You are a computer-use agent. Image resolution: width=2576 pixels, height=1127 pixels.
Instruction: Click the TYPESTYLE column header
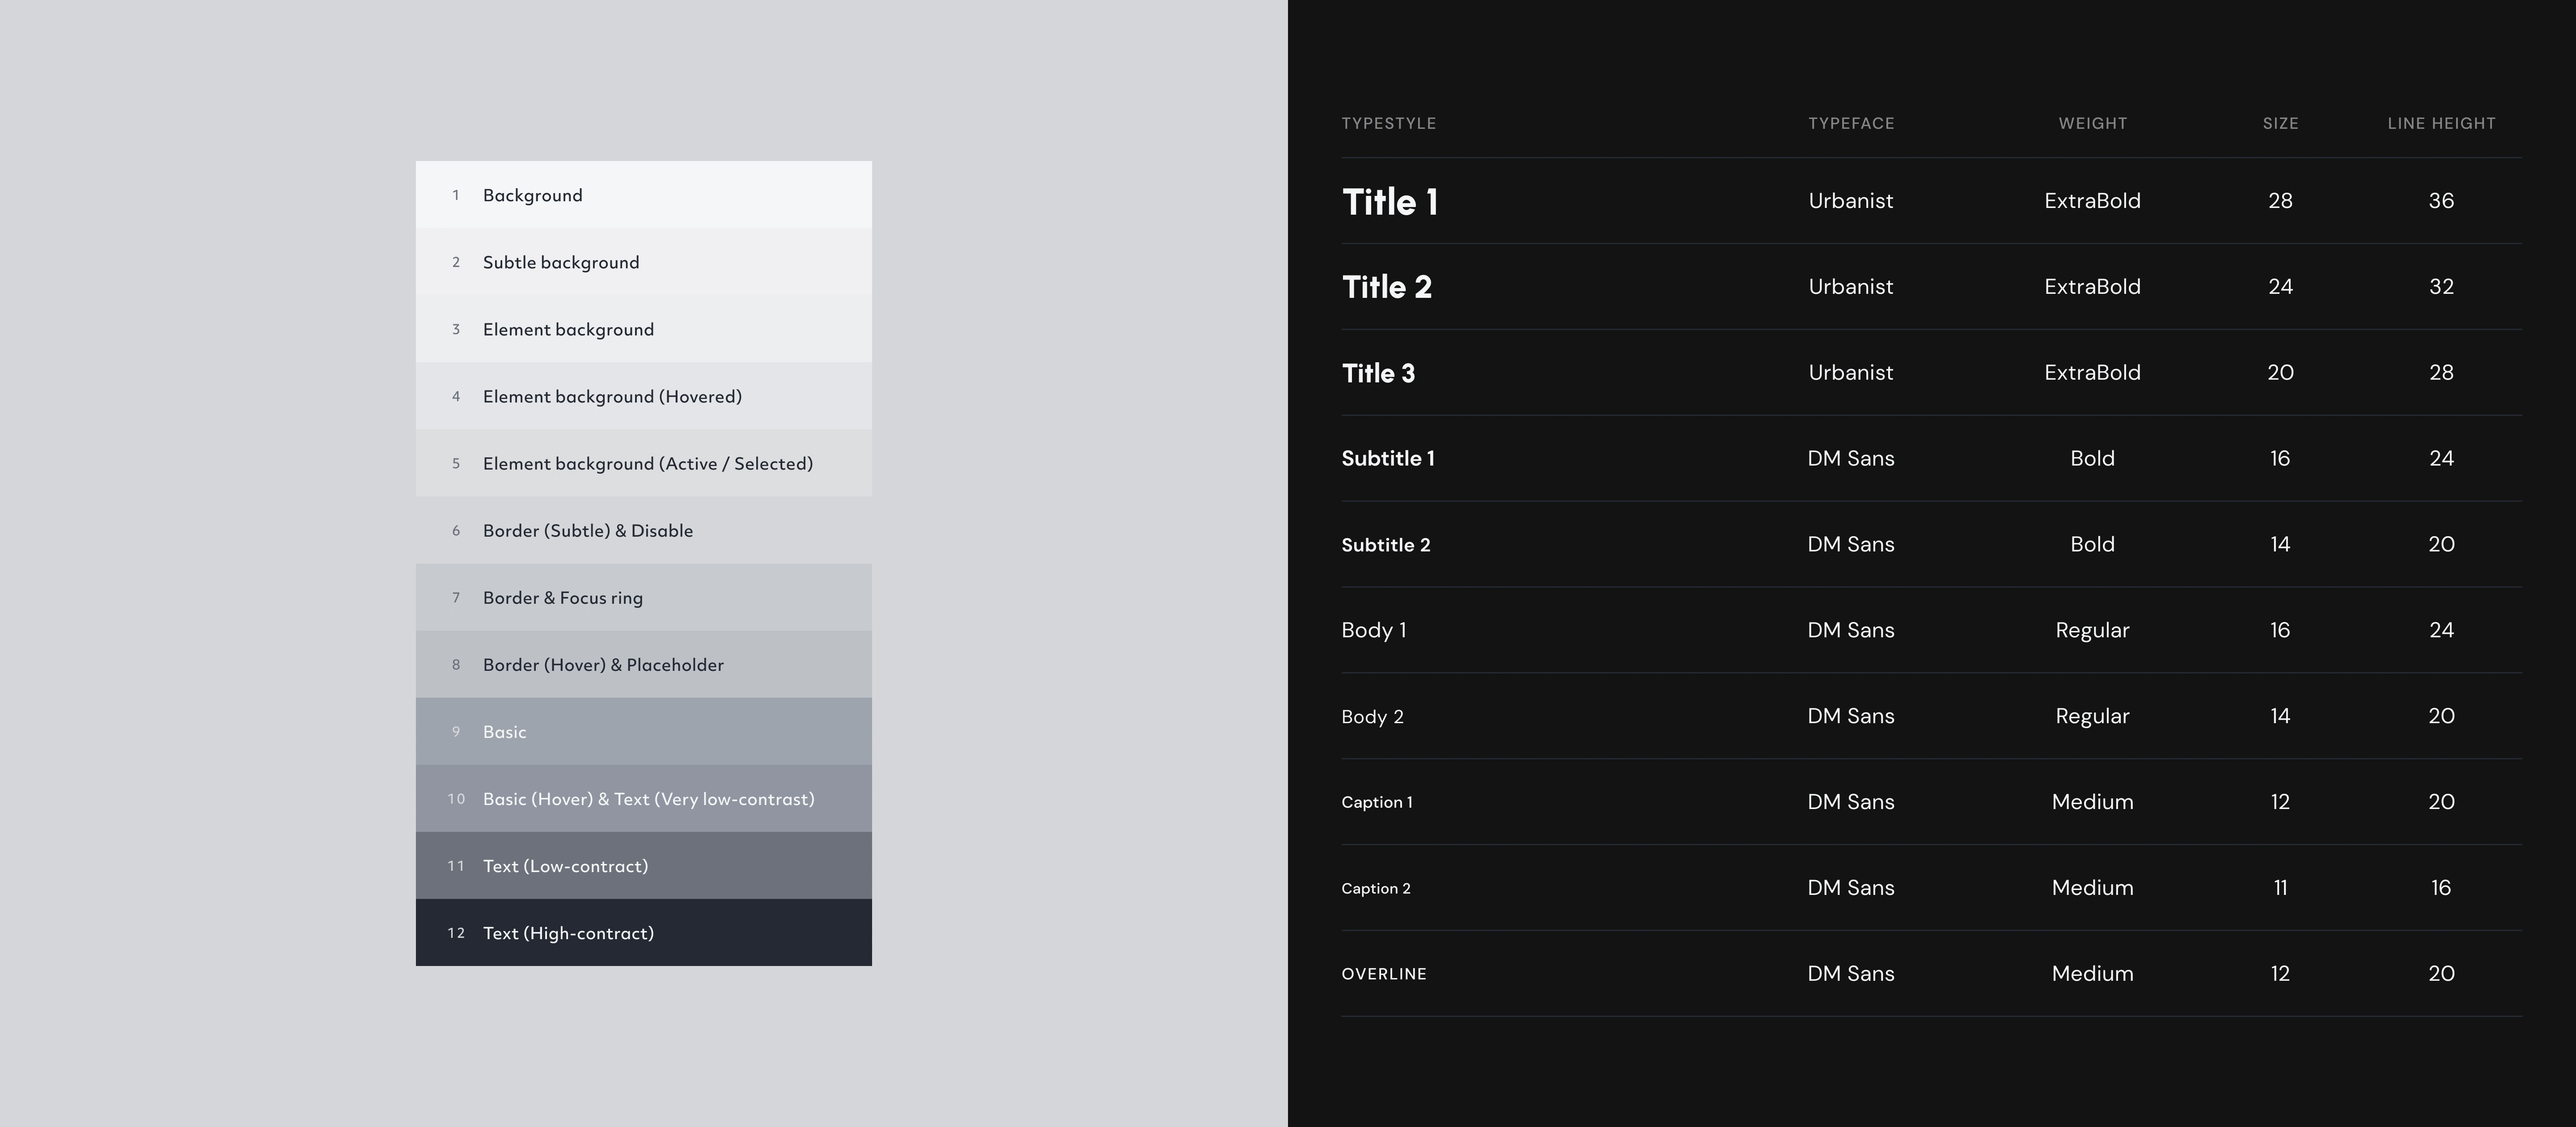point(1388,123)
